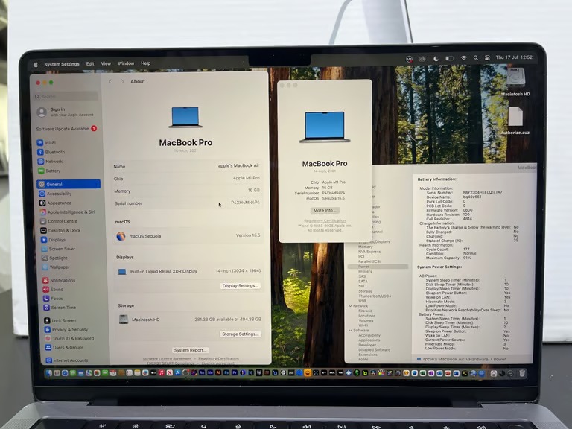Image resolution: width=572 pixels, height=429 pixels.
Task: Open the Software Licence Agreement link
Action: pos(167,359)
